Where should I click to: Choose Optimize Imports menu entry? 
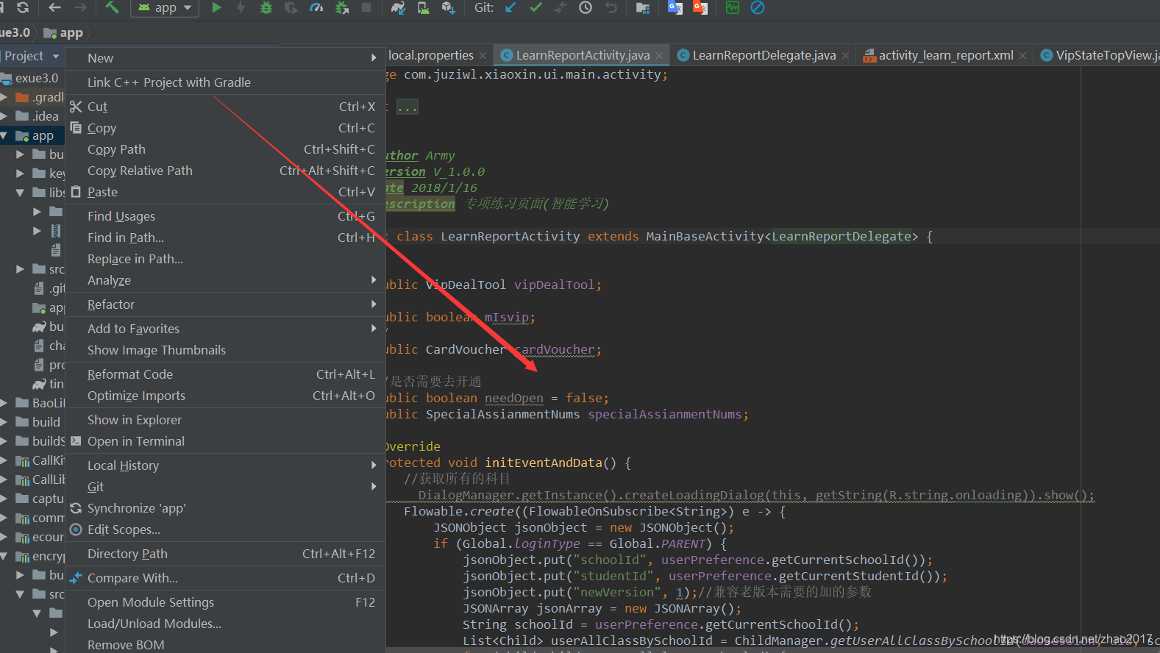click(225, 396)
